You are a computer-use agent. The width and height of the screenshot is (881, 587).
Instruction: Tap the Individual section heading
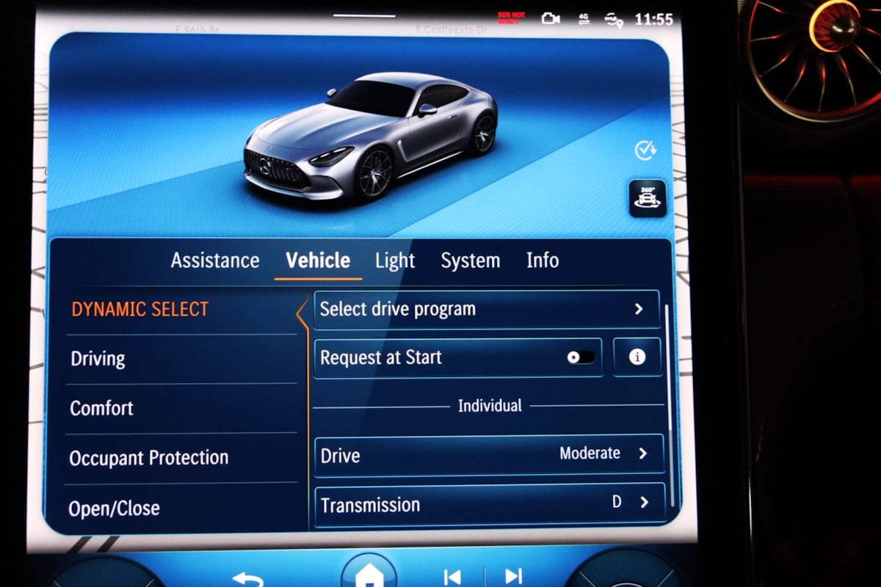[490, 406]
